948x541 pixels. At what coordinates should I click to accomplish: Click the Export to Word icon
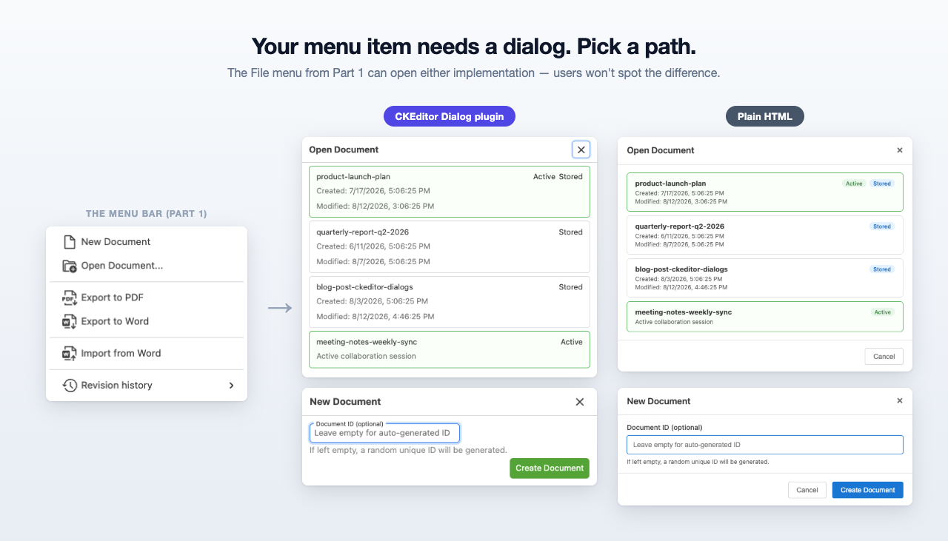(70, 321)
